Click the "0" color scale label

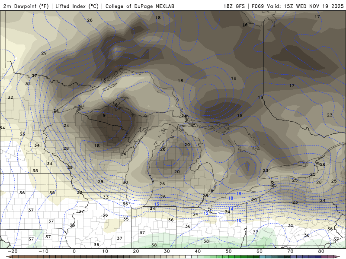[x=74, y=251]
